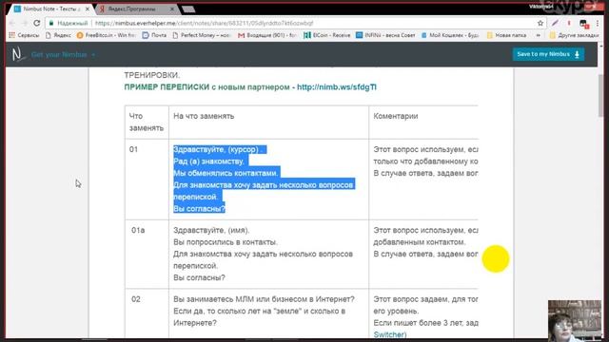The image size is (609, 342).
Task: Click the Nimbus logo in header
Action: point(17,54)
